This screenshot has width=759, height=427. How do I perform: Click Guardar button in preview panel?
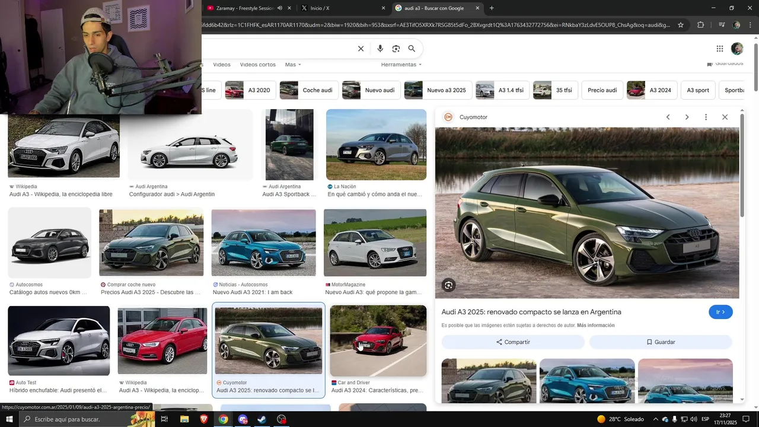661,342
